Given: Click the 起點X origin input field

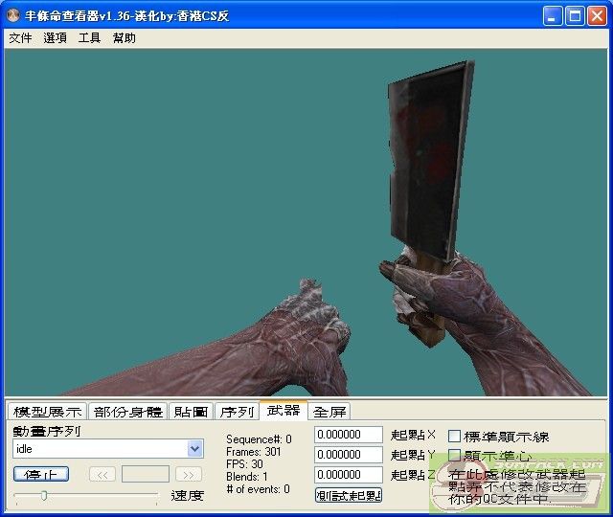Looking at the screenshot, I should click(x=349, y=435).
